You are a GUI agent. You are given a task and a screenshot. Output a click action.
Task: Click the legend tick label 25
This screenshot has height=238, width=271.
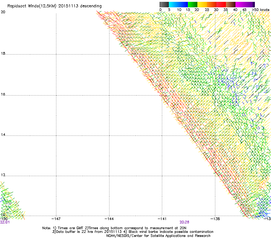click(207, 10)
